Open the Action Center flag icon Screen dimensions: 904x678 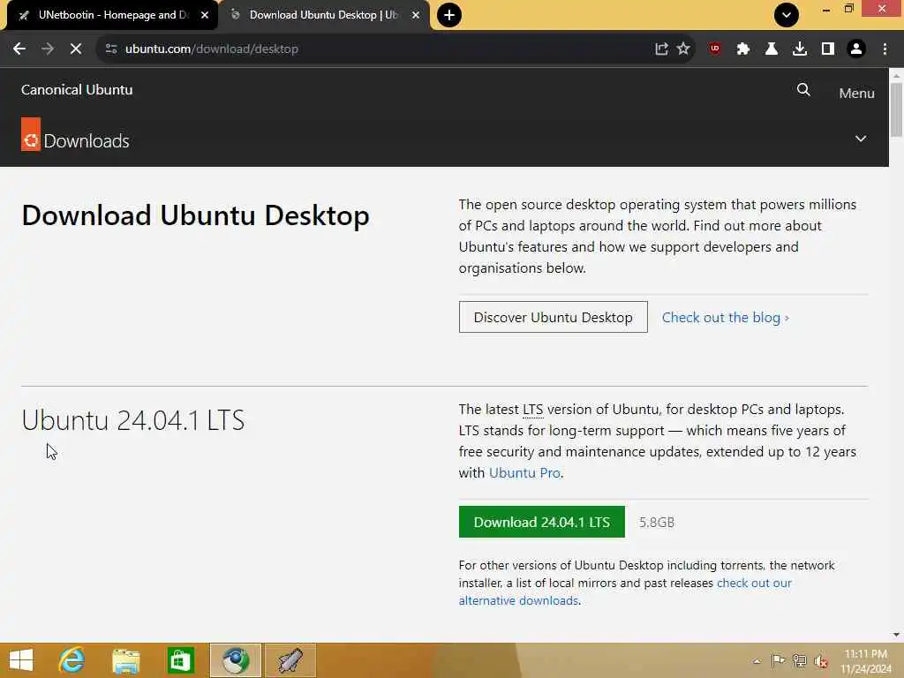coord(778,660)
